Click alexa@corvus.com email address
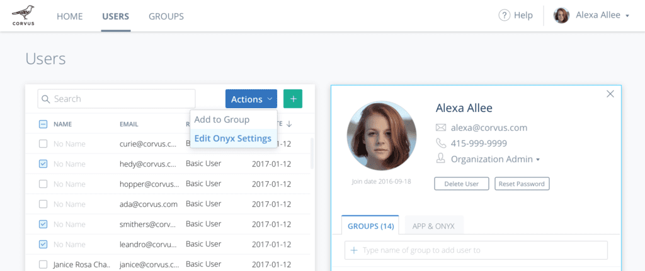Screen dimensions: 645x271 [x=489, y=128]
